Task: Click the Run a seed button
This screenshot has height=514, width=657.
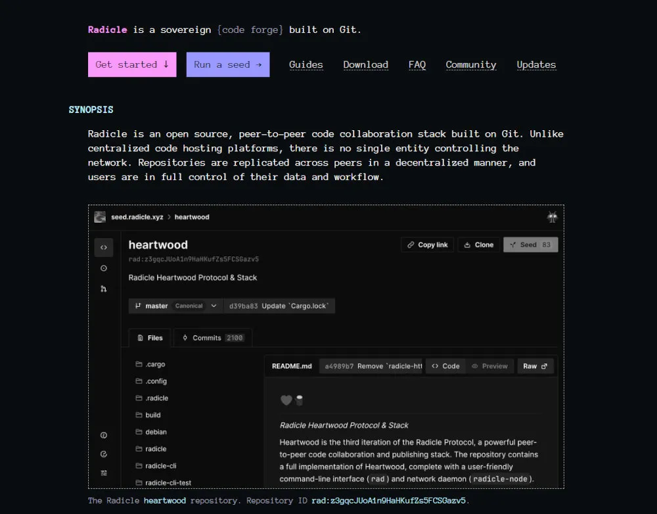Action: (x=228, y=64)
